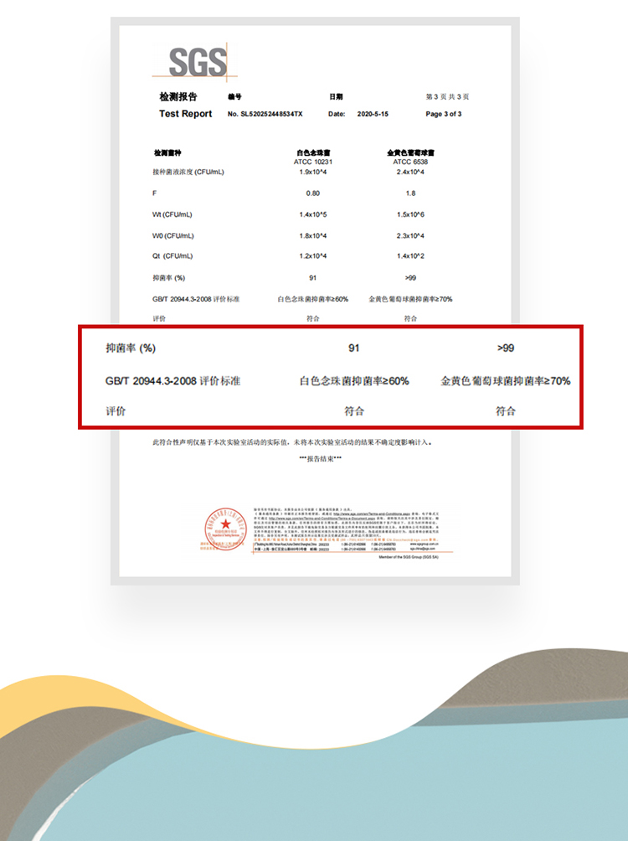Click 'Member of the SGS Group' footer text
The width and height of the screenshot is (628, 841).
point(414,556)
